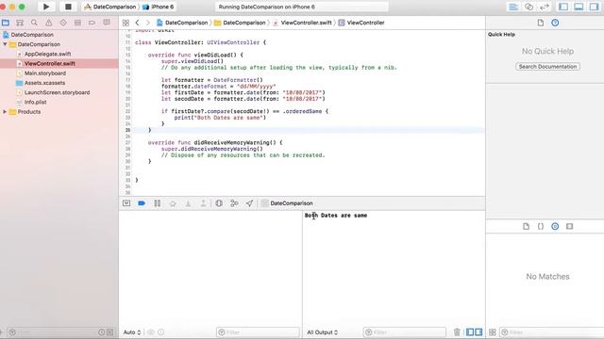The width and height of the screenshot is (604, 339).
Task: Open Main.storyboard from the navigator
Action: coord(45,73)
